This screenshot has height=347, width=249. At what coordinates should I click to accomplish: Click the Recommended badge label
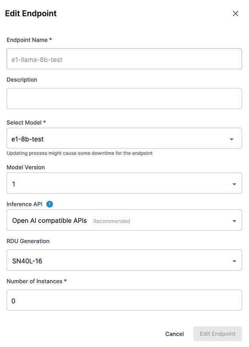(x=111, y=221)
